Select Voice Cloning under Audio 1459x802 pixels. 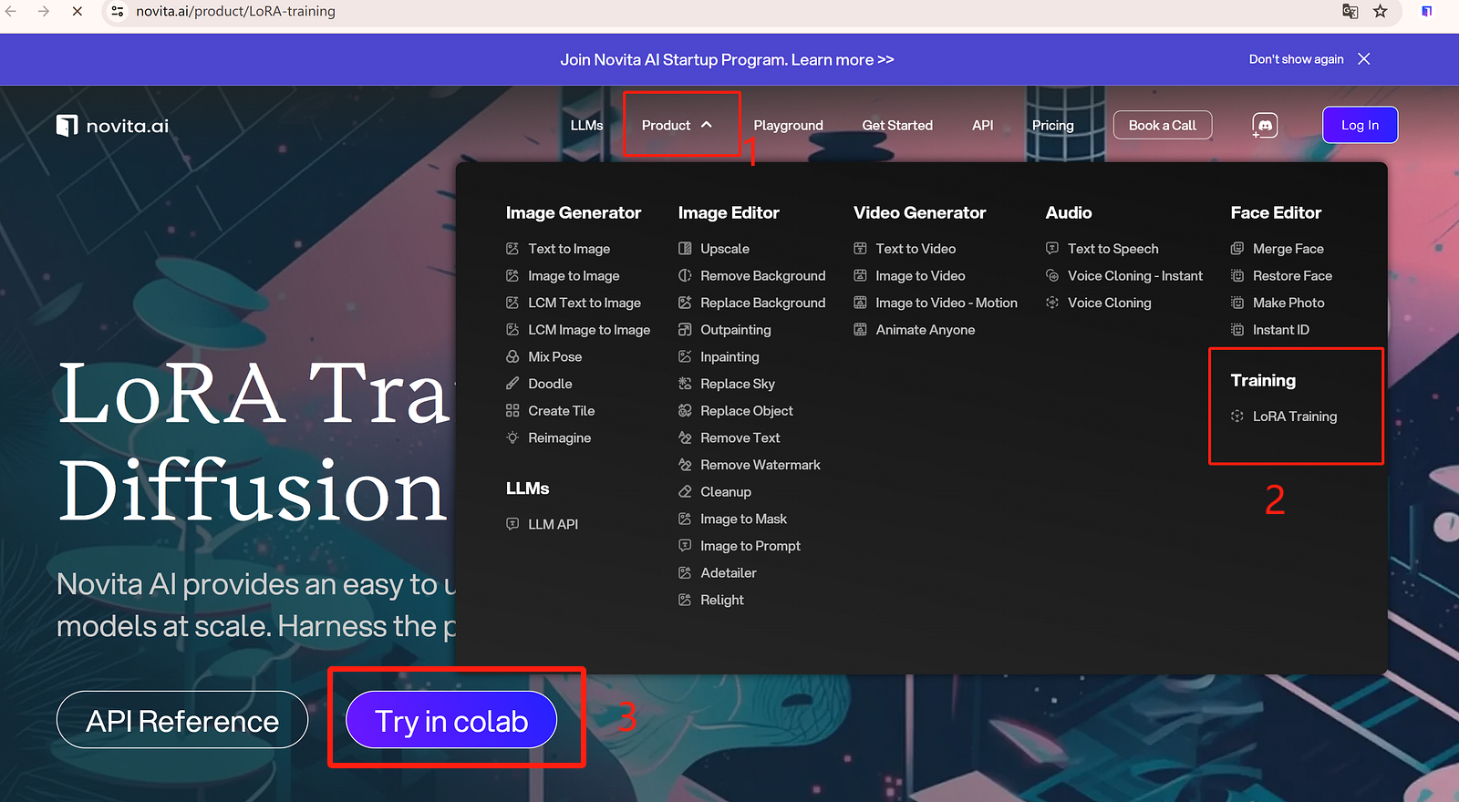click(x=1110, y=303)
